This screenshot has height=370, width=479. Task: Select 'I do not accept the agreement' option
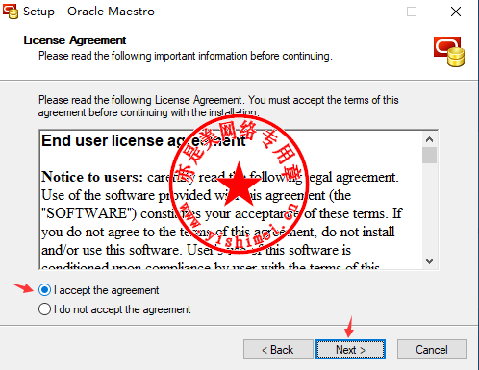tap(44, 309)
